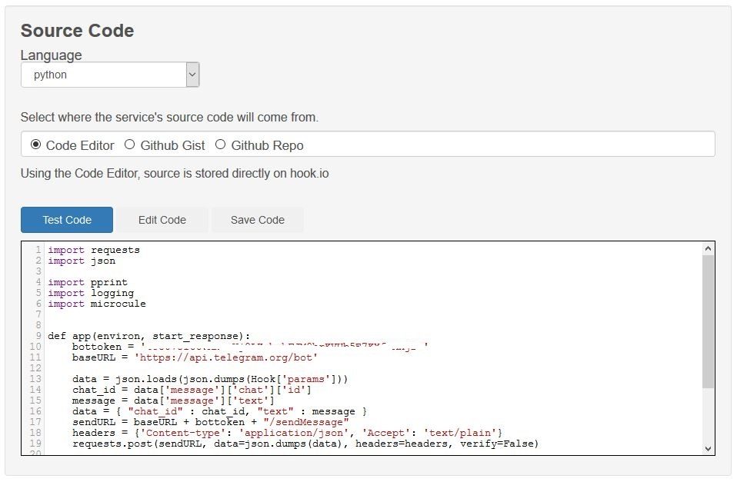737x482 pixels.
Task: Switch to the Edit Code button
Action: pos(162,220)
